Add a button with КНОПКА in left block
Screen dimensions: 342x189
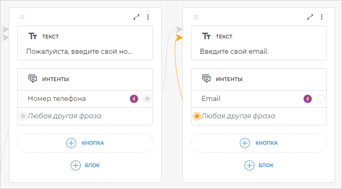click(85, 143)
